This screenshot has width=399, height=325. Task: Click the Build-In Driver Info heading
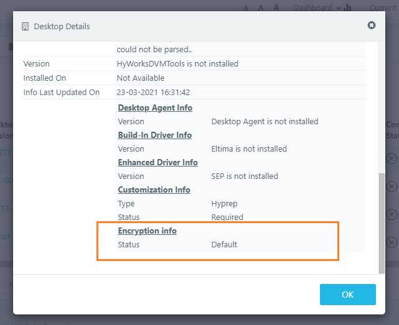point(154,135)
